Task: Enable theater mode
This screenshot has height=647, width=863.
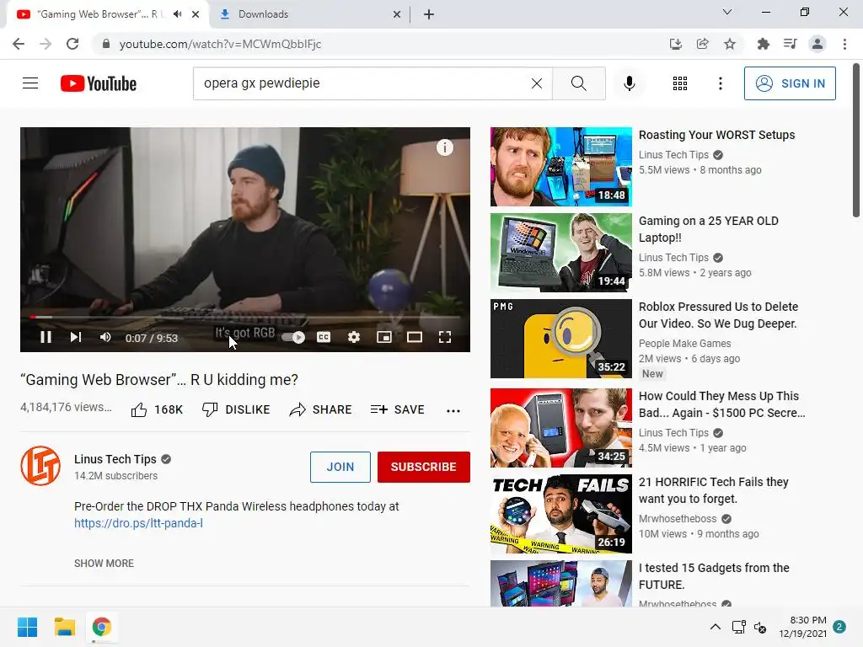Action: point(415,337)
